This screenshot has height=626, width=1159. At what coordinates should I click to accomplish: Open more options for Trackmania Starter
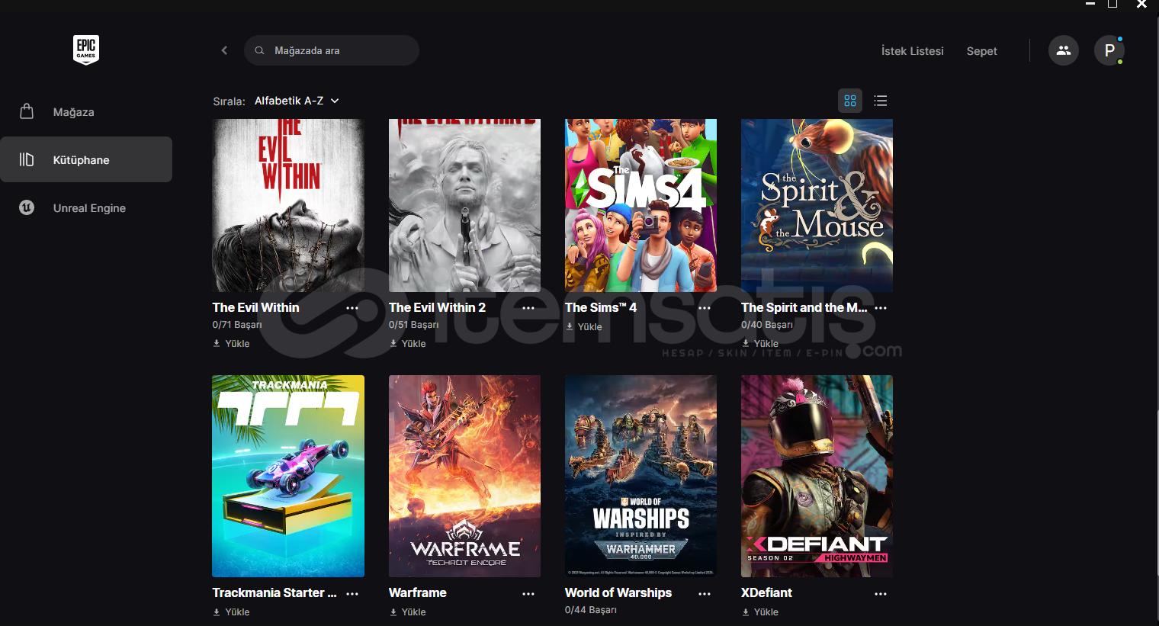352,593
